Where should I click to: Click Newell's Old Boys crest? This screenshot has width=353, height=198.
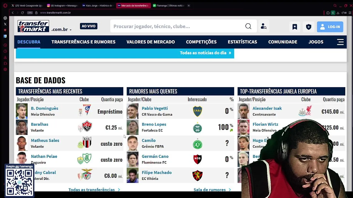[x=197, y=159]
